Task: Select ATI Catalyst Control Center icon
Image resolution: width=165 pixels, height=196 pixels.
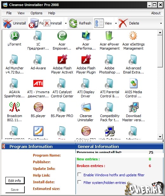Action: tap(62, 83)
